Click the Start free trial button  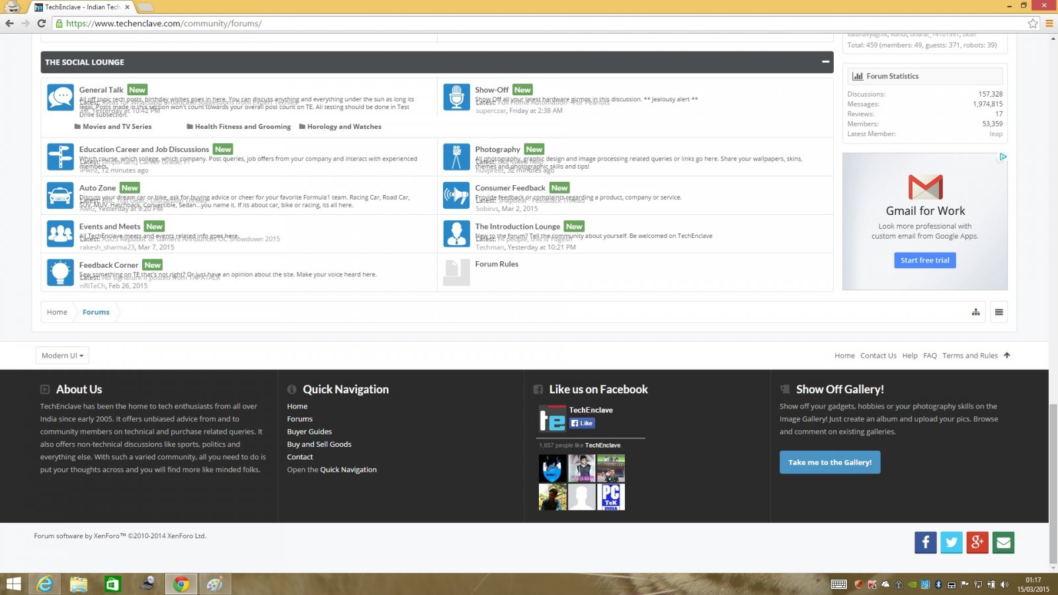(925, 260)
